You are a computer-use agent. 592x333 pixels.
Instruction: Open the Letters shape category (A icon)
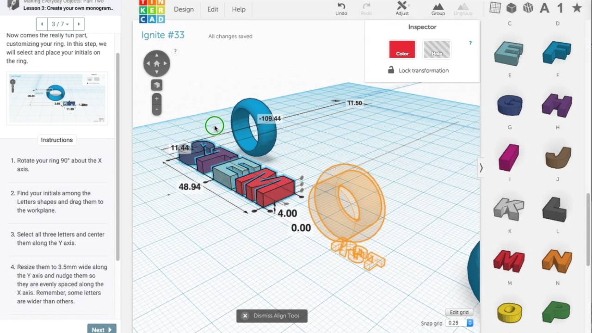544,8
